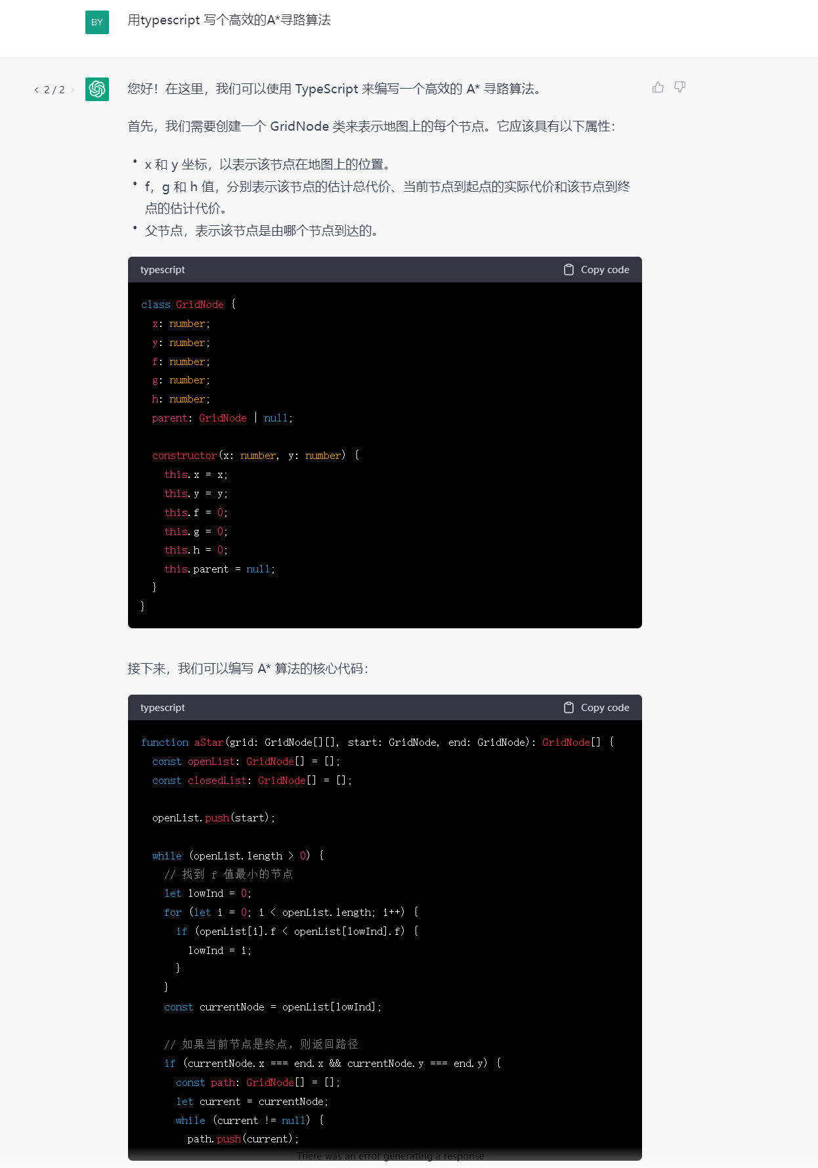The width and height of the screenshot is (818, 1168).
Task: Click the line 'let lowInd = 0;'
Action: (x=207, y=894)
